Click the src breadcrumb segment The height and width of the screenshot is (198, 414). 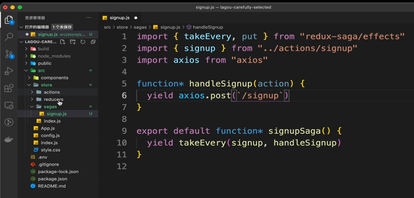[x=107, y=27]
